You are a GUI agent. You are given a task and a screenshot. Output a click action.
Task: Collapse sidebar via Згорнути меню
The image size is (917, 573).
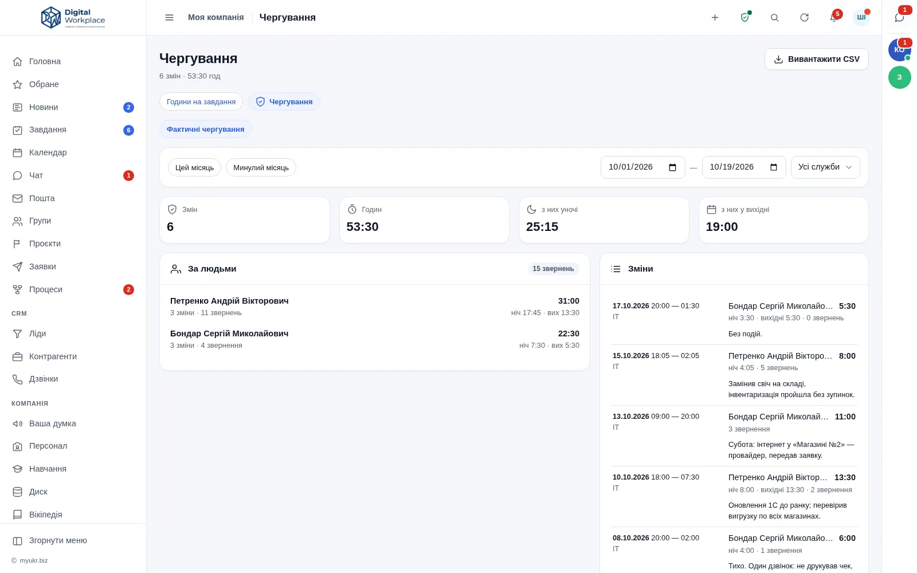pyautogui.click(x=73, y=540)
